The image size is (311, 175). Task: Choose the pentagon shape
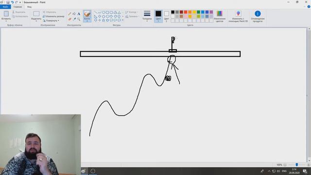point(104,16)
